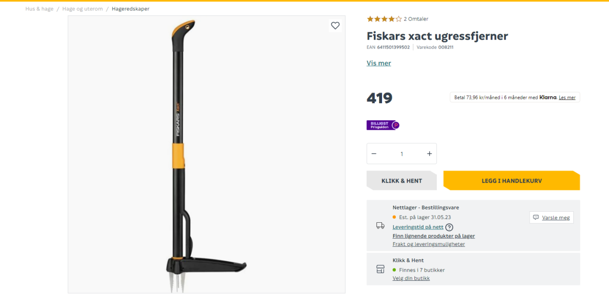Open Finn lignende produkter på lager link
This screenshot has width=609, height=306.
(x=433, y=236)
